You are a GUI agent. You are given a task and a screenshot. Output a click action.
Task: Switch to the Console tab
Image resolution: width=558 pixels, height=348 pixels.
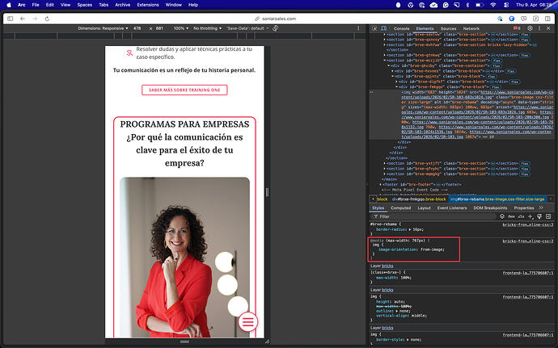click(401, 28)
